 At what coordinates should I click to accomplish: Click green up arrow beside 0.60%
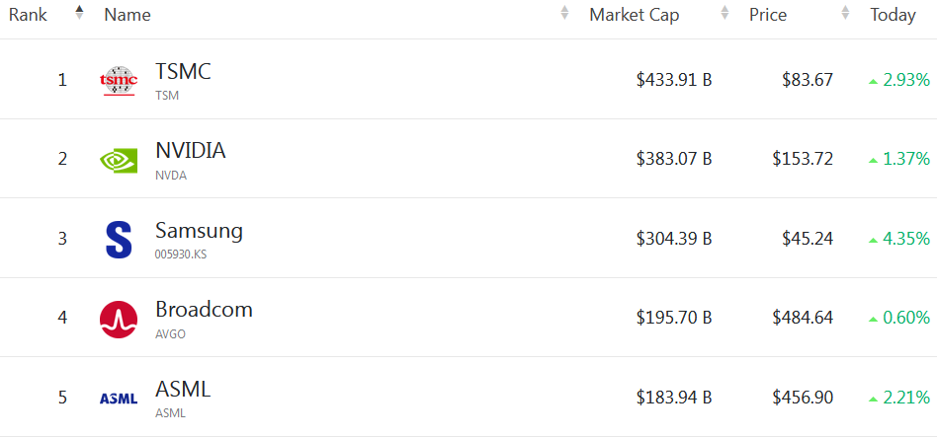pos(873,319)
